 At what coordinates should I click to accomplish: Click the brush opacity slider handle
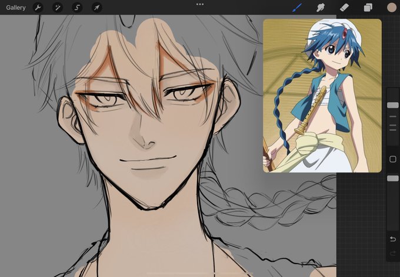pyautogui.click(x=393, y=178)
